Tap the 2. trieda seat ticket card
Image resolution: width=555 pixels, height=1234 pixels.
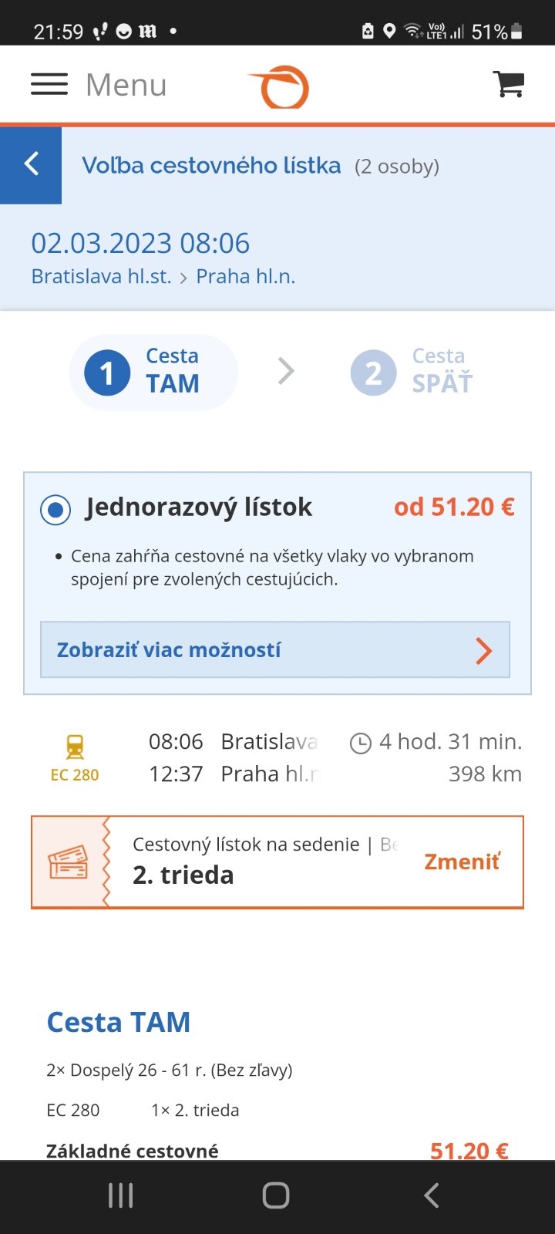[x=262, y=862]
